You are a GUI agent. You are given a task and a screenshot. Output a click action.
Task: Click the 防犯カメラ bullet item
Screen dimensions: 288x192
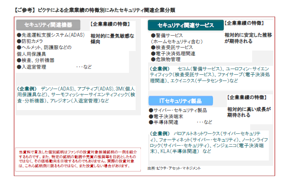pos(32,41)
